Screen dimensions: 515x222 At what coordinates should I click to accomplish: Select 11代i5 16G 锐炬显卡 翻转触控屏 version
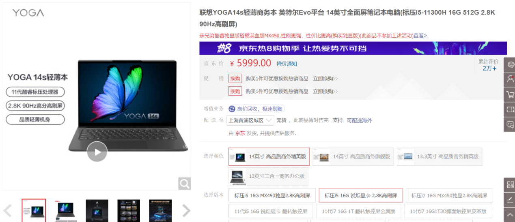click(x=271, y=211)
